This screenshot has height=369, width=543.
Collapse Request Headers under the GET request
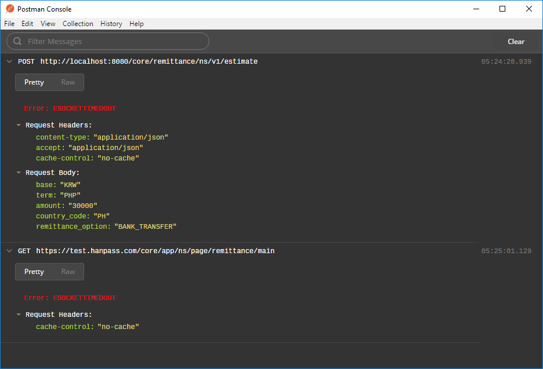(18, 314)
